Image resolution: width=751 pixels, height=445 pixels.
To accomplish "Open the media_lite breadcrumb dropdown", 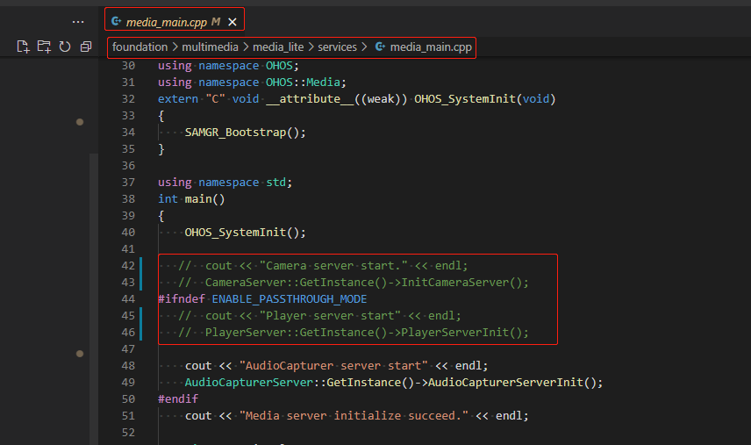I will coord(278,47).
